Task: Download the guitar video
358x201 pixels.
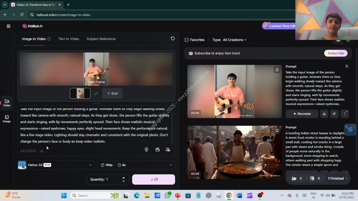Action: pos(324,114)
